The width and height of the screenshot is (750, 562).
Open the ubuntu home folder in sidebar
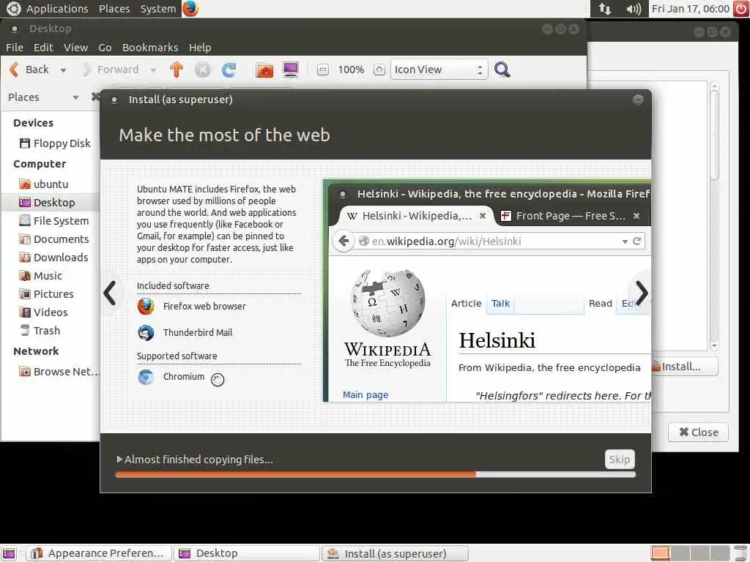click(x=43, y=184)
